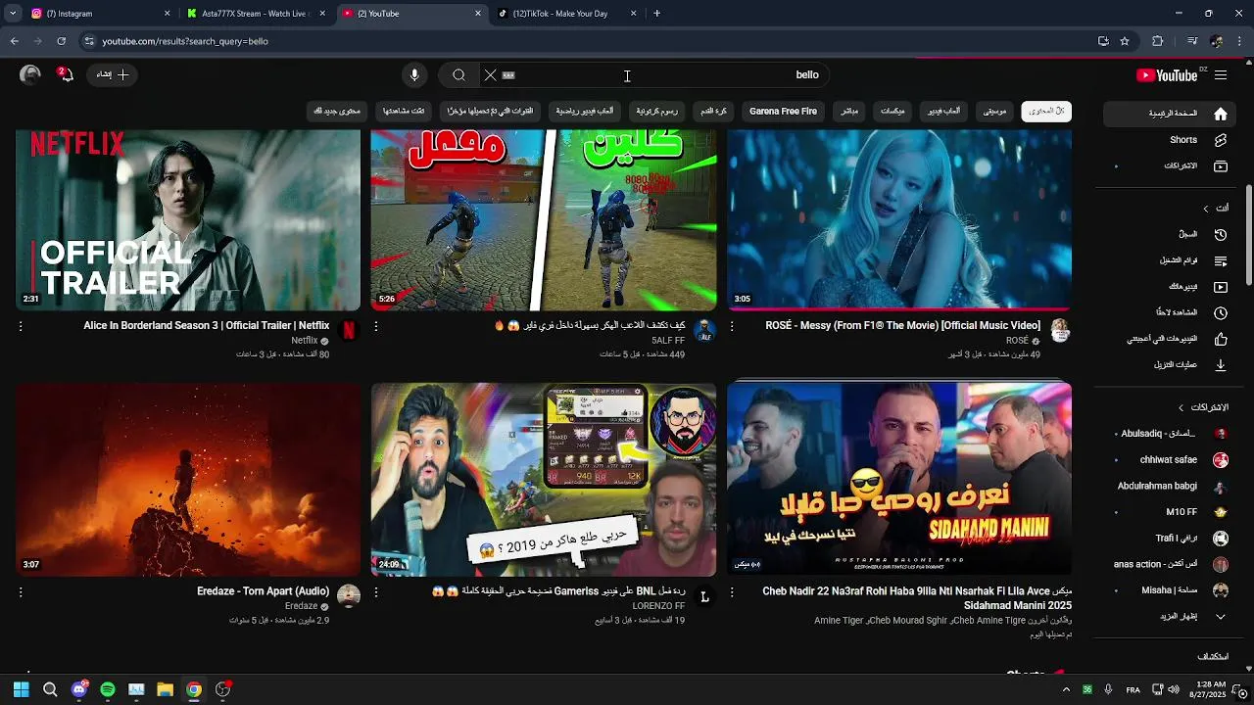Open Liked videos in the sidebar
Viewport: 1254px width, 705px height.
[x=1171, y=339]
